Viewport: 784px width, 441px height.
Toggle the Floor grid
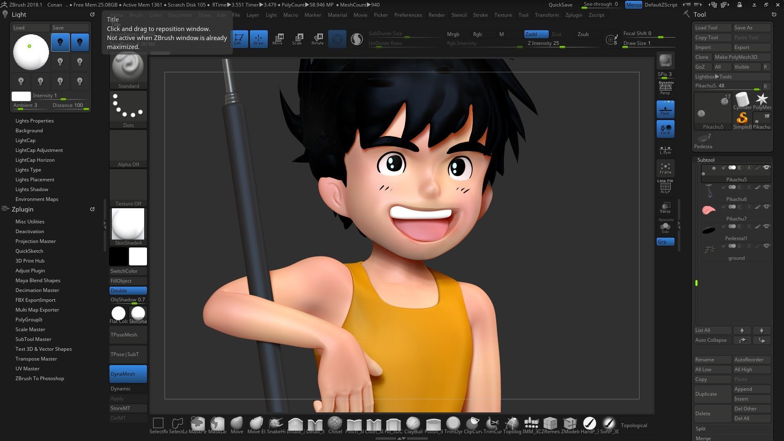(665, 109)
